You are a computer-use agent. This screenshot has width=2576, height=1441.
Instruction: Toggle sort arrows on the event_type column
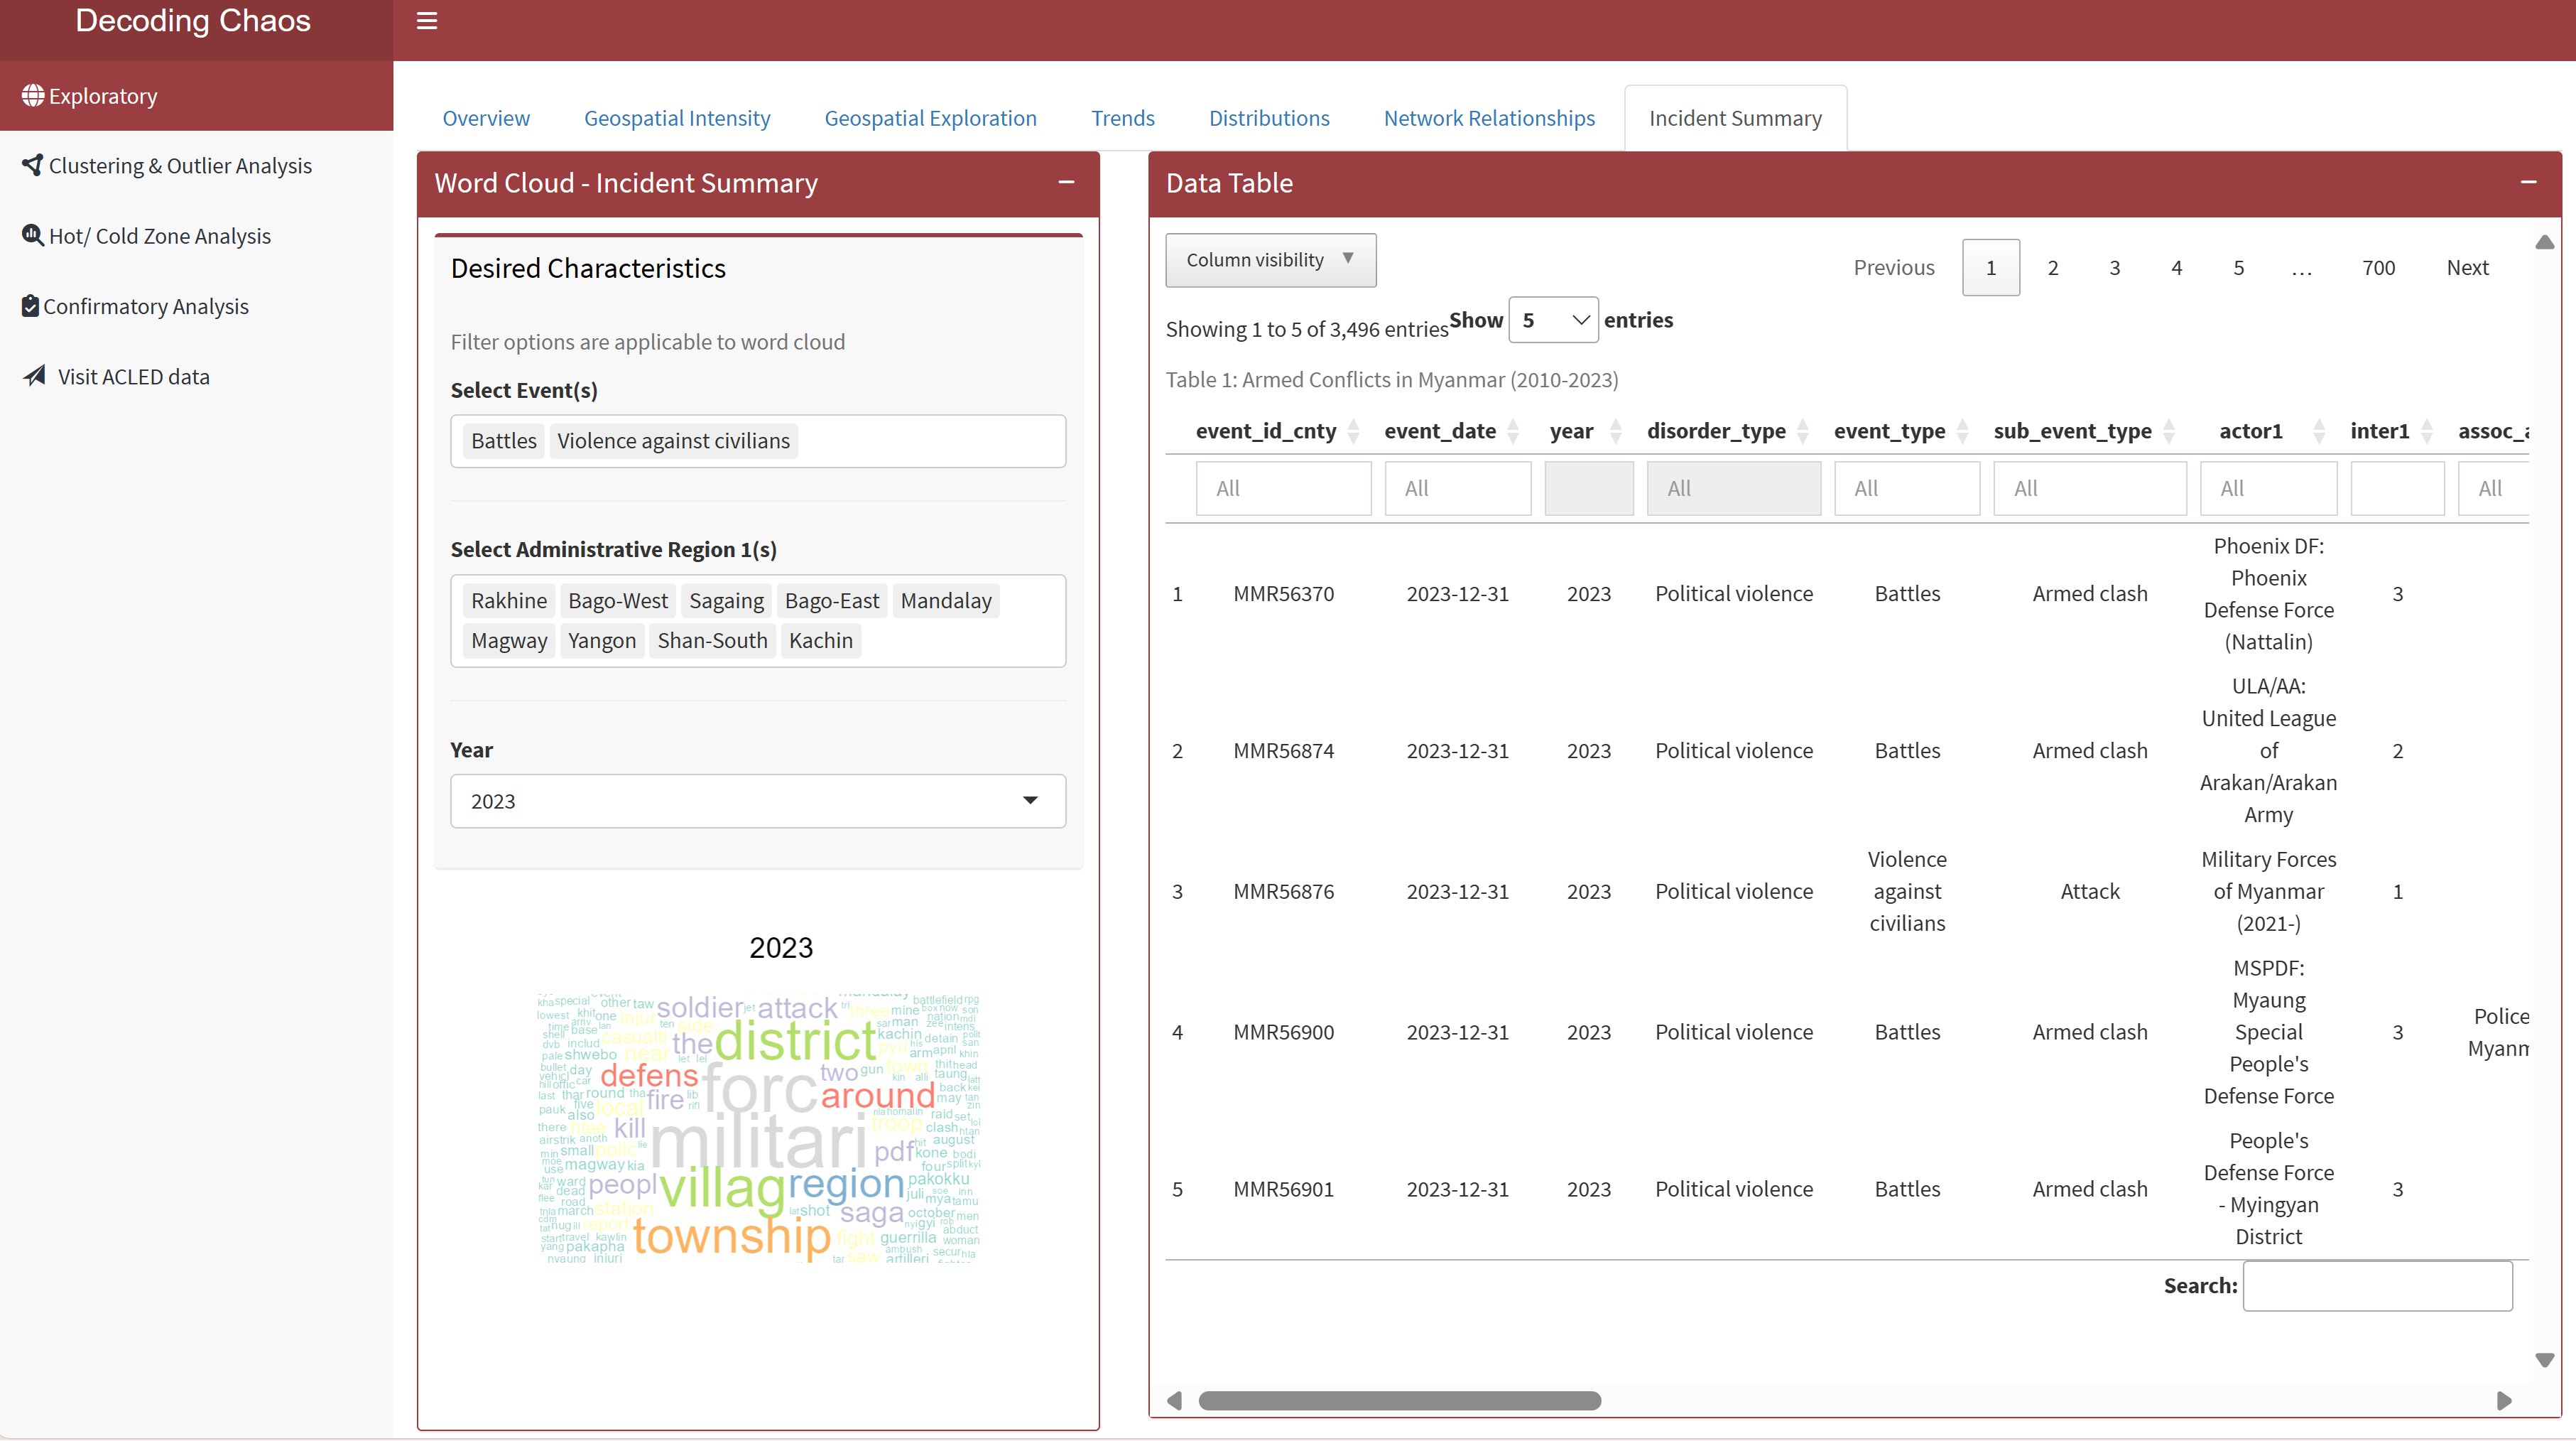(1962, 431)
